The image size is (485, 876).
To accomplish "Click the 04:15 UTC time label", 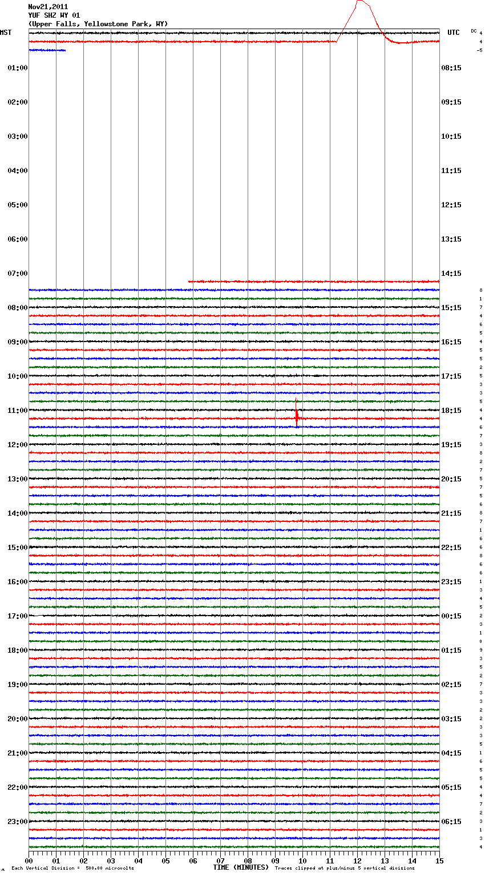I will (x=451, y=753).
